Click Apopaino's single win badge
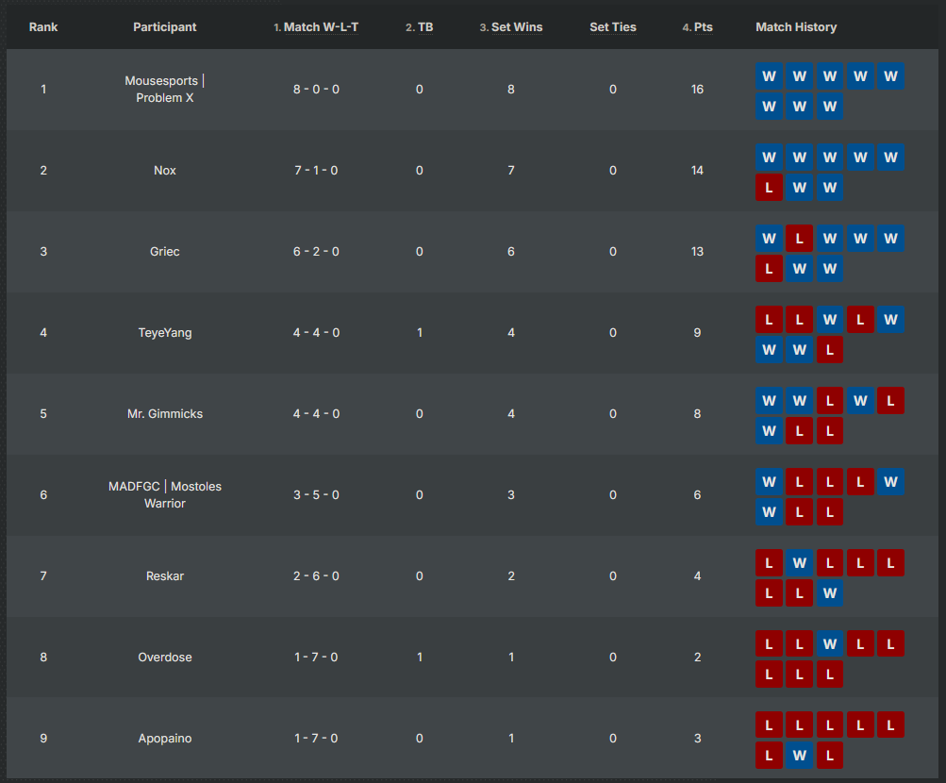Image resolution: width=946 pixels, height=783 pixels. [x=799, y=756]
